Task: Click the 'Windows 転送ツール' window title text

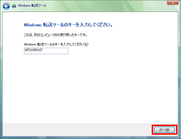Action: pos(32,6)
